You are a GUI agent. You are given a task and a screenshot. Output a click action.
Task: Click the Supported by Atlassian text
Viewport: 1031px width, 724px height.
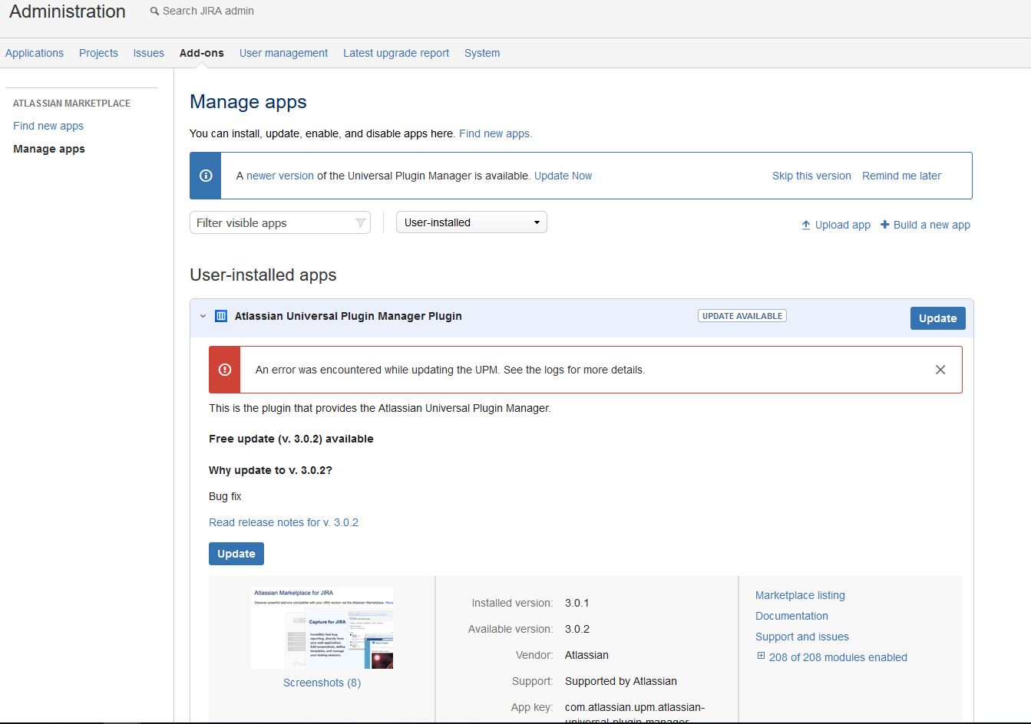click(x=621, y=681)
